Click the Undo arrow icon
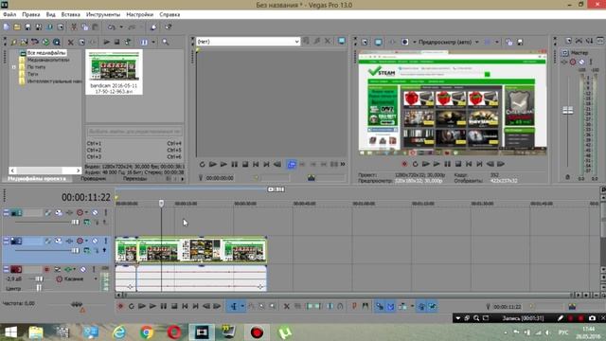This screenshot has height=341, width=606. click(x=112, y=27)
